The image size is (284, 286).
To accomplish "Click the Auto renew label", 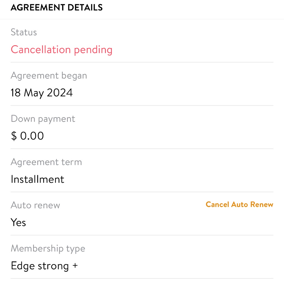I will (35, 205).
